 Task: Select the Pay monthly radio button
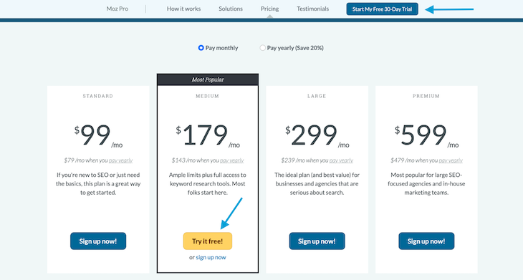pos(201,48)
